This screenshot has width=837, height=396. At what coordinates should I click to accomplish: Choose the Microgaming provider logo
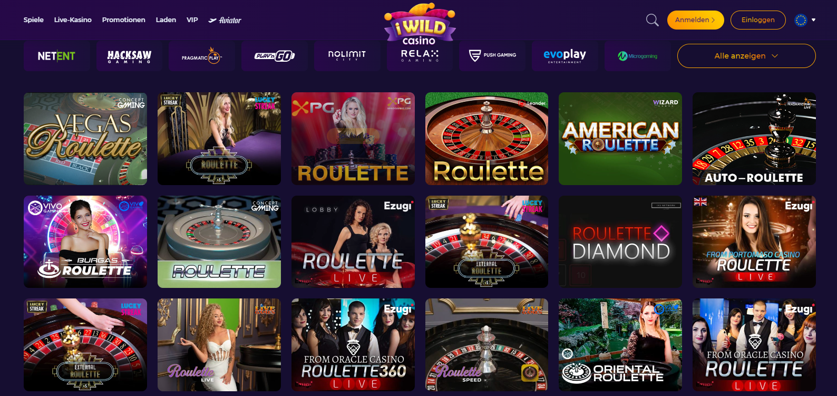click(x=638, y=56)
